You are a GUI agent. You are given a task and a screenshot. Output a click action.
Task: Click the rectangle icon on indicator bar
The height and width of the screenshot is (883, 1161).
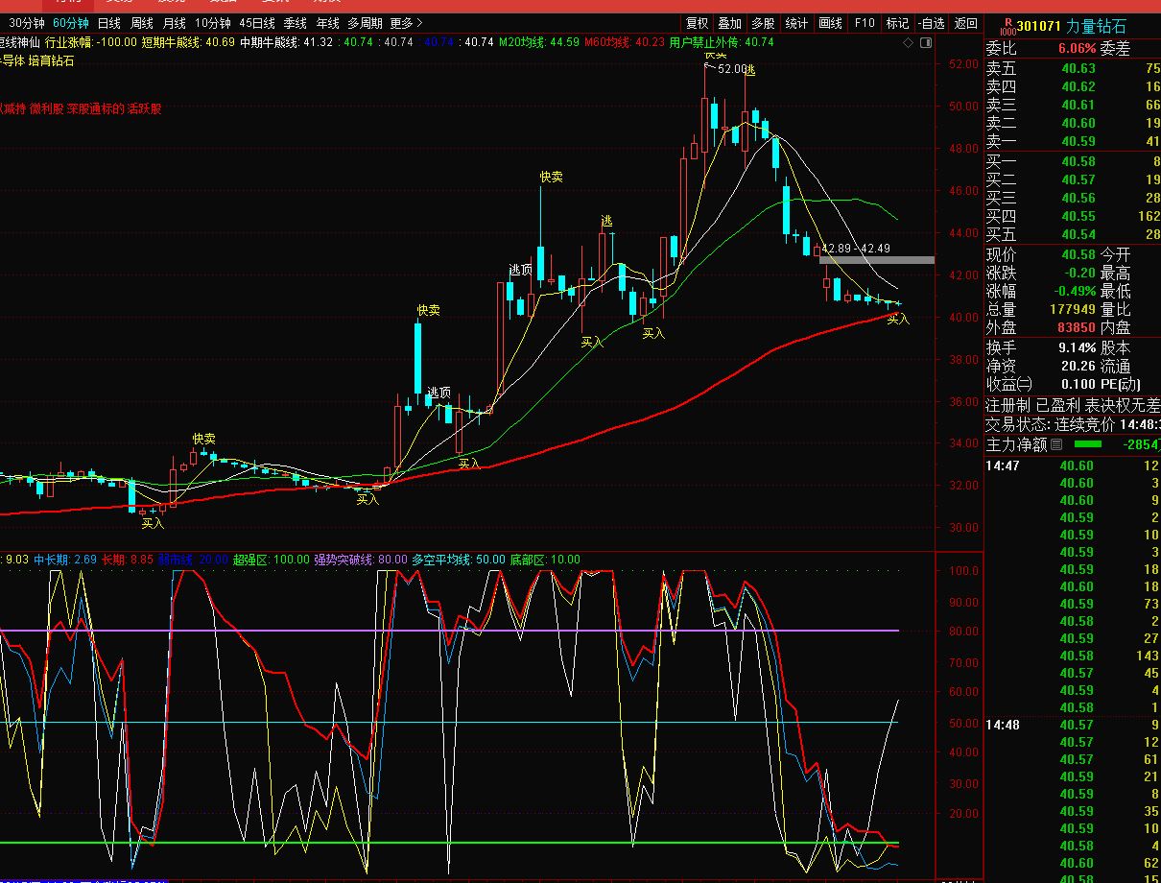coord(925,43)
